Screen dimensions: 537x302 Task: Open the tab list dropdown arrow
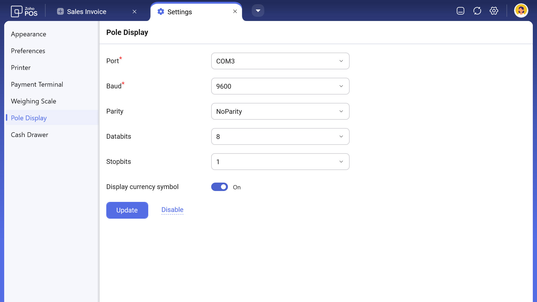pyautogui.click(x=258, y=11)
